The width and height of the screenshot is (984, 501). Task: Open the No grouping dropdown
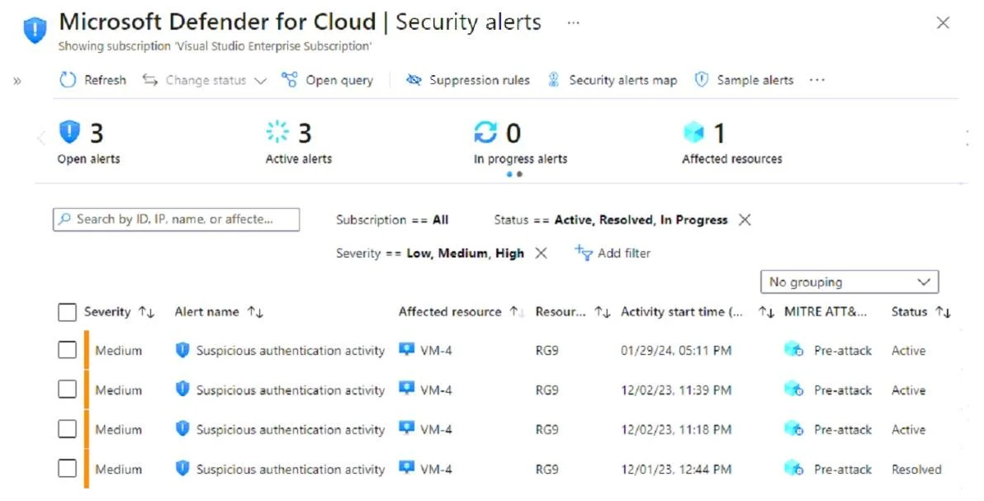849,282
